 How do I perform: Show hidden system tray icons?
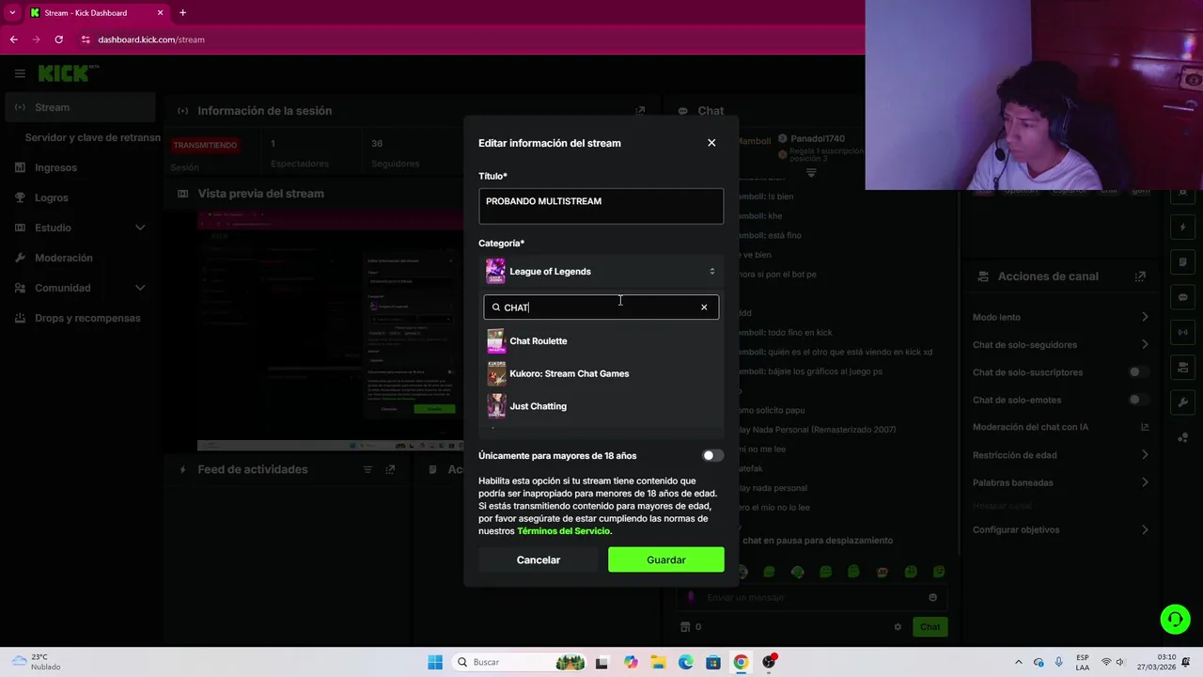1018,662
